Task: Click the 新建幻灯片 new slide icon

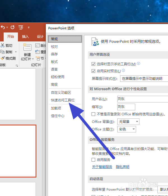Action: tap(27, 47)
